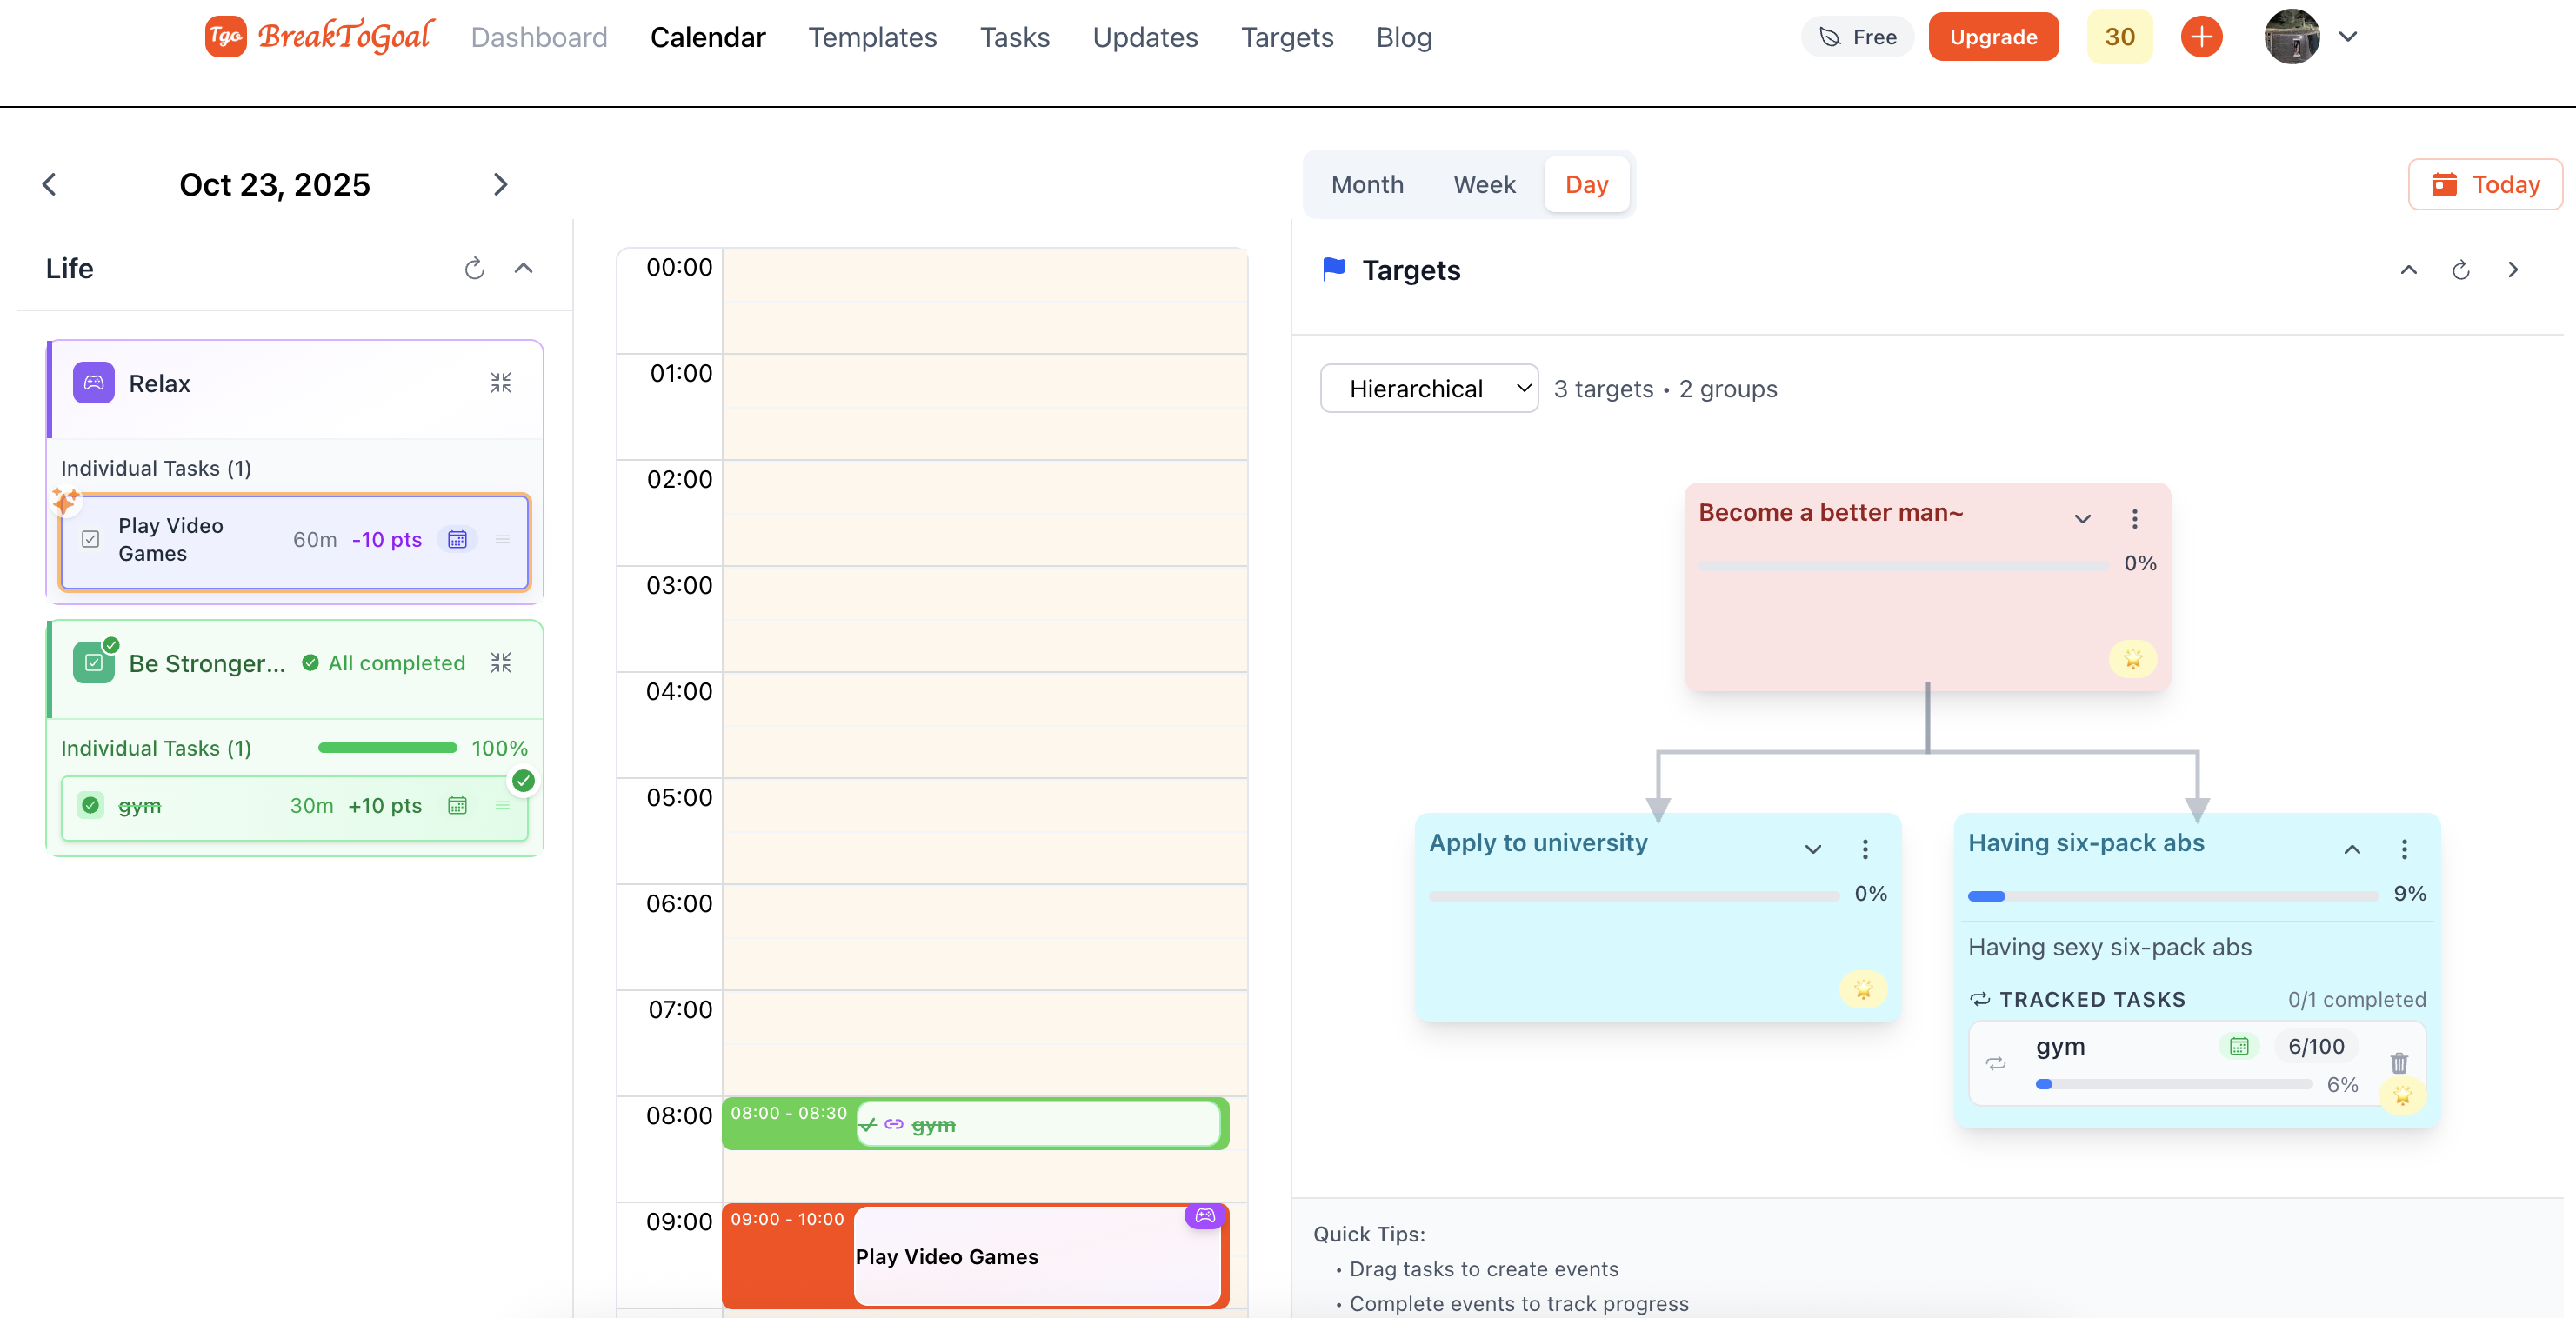Open the Targets navigation item
2576x1318 pixels.
point(1287,38)
